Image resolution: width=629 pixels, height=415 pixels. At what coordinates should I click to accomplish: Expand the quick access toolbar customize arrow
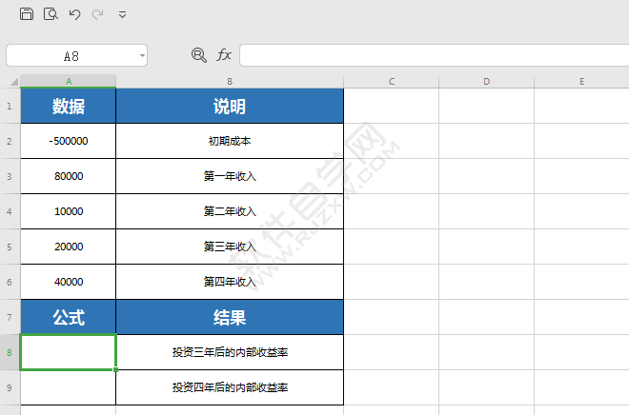pyautogui.click(x=122, y=15)
